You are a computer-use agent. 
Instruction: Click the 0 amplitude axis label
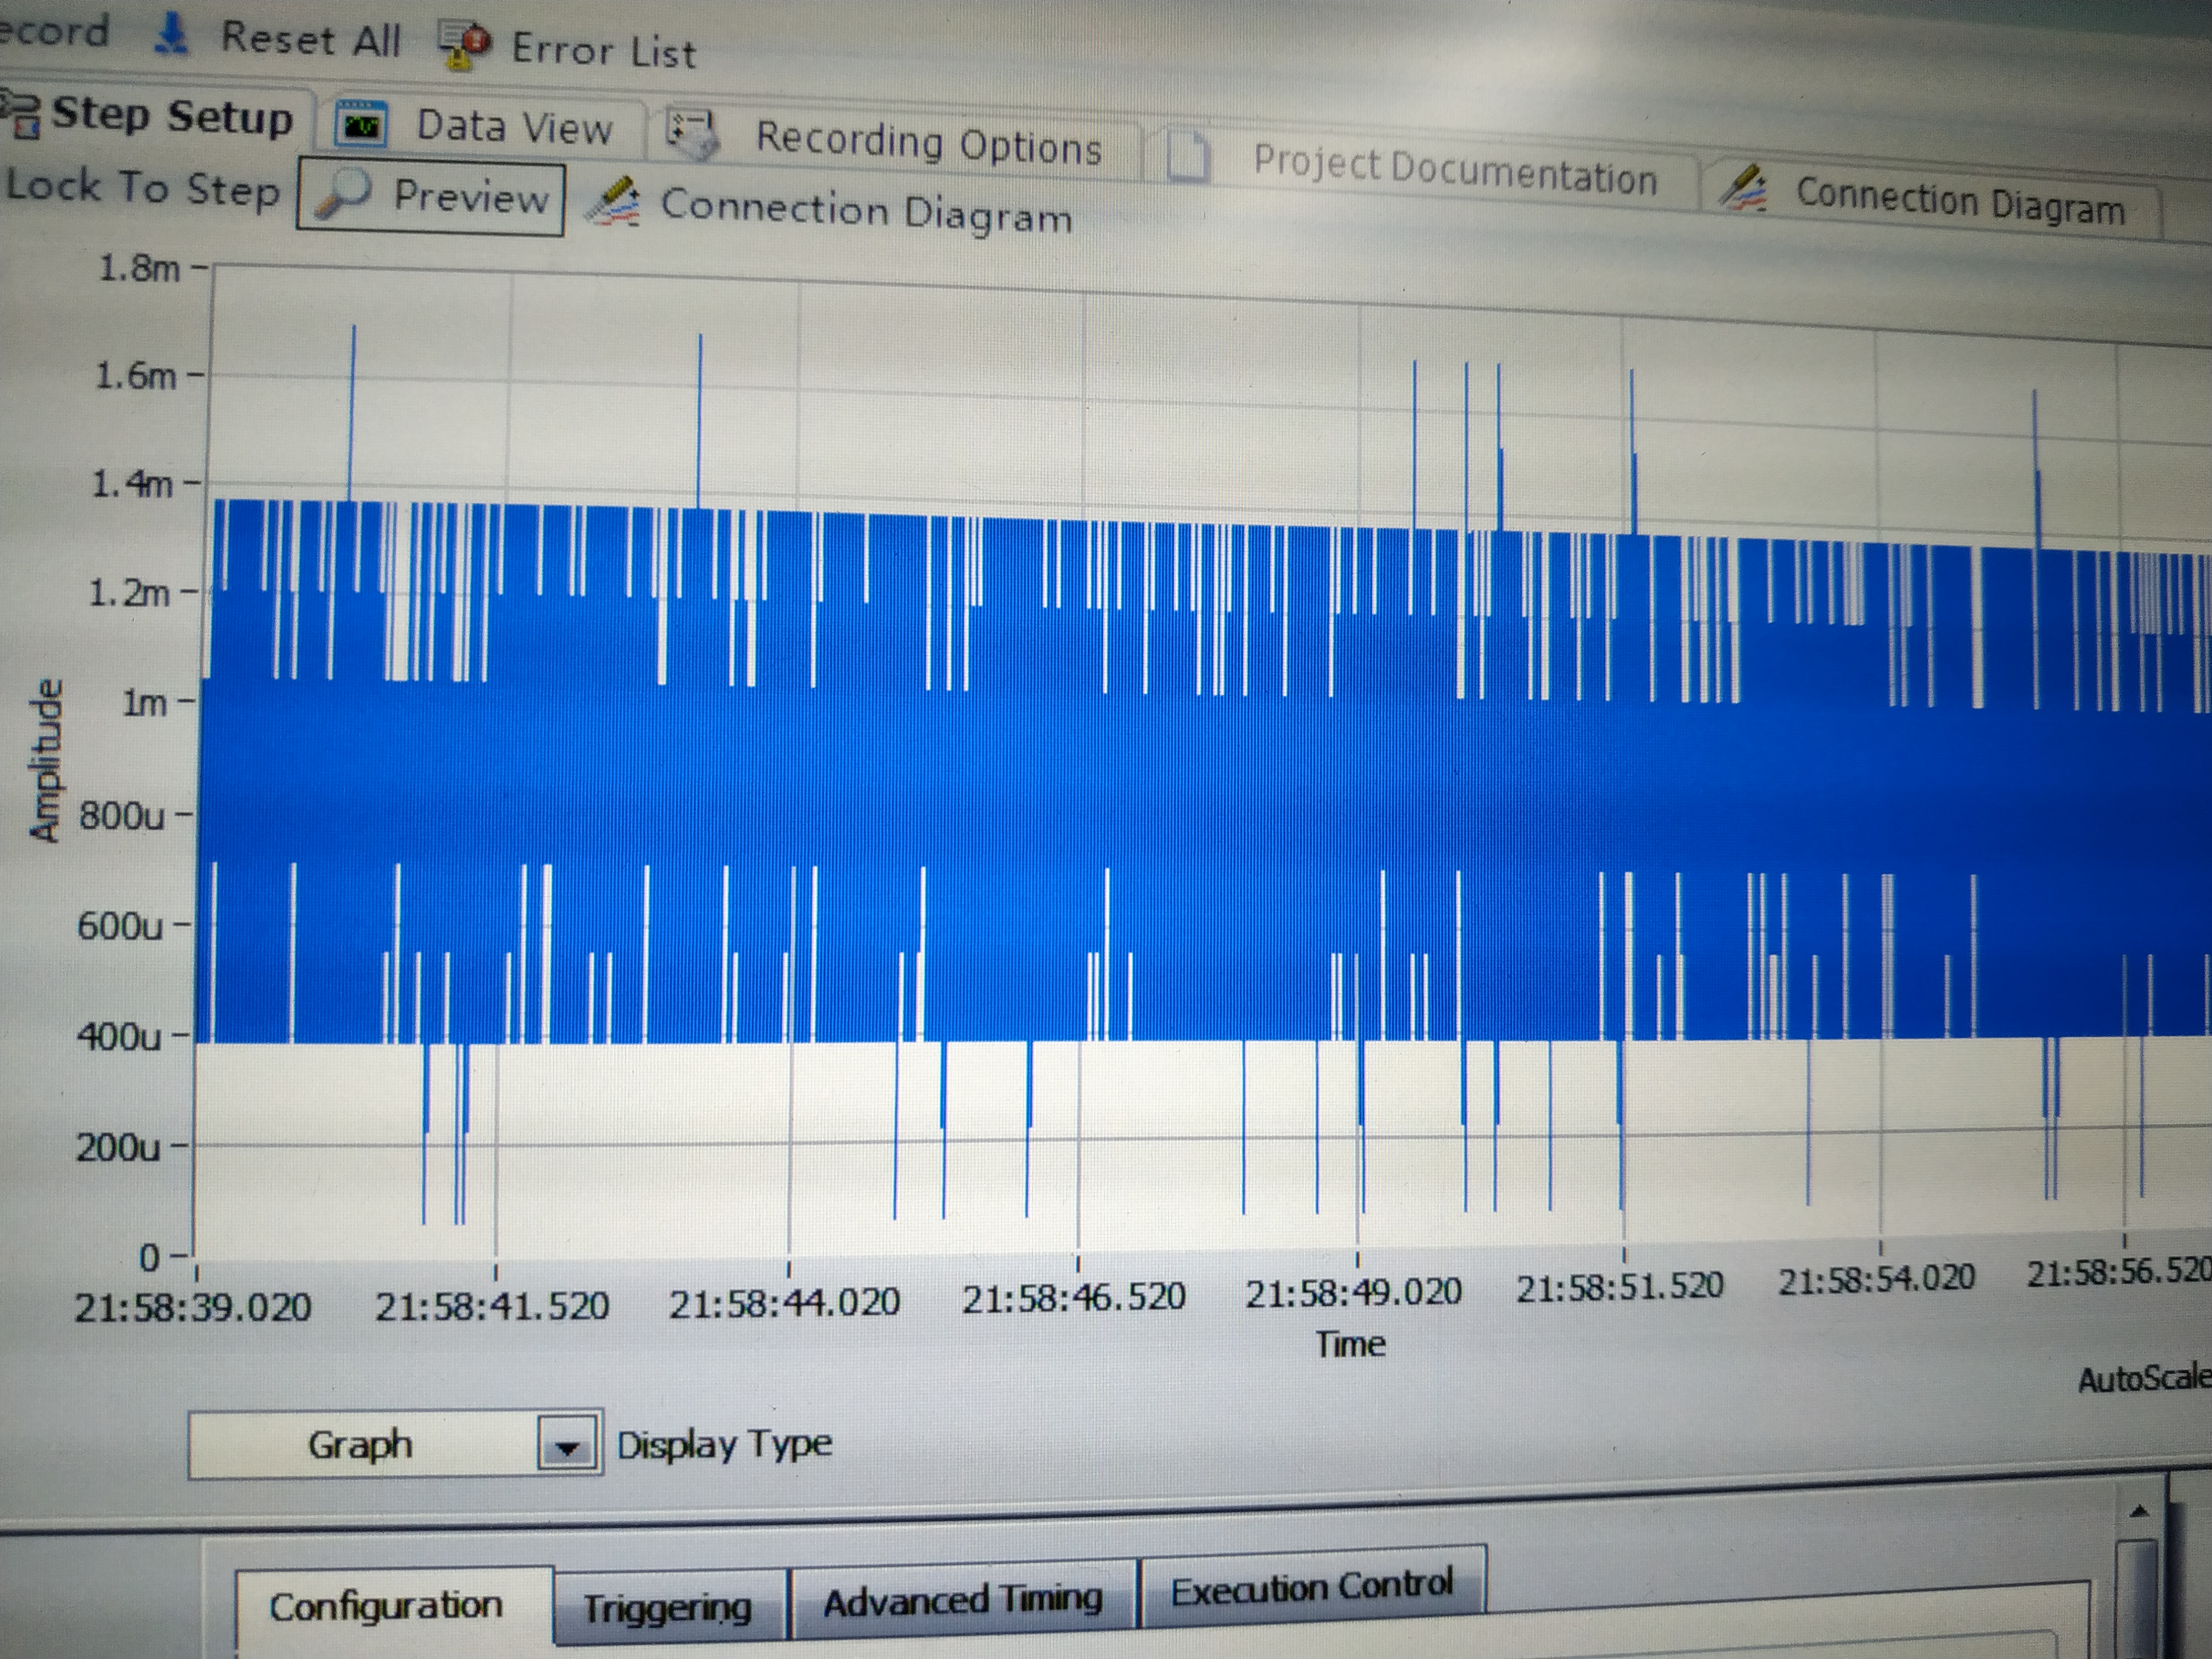(149, 1257)
